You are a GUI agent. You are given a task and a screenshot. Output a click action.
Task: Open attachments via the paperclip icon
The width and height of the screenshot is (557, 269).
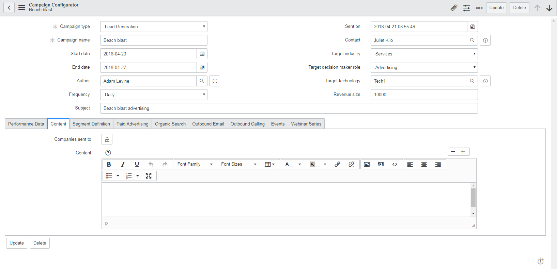[x=454, y=8]
